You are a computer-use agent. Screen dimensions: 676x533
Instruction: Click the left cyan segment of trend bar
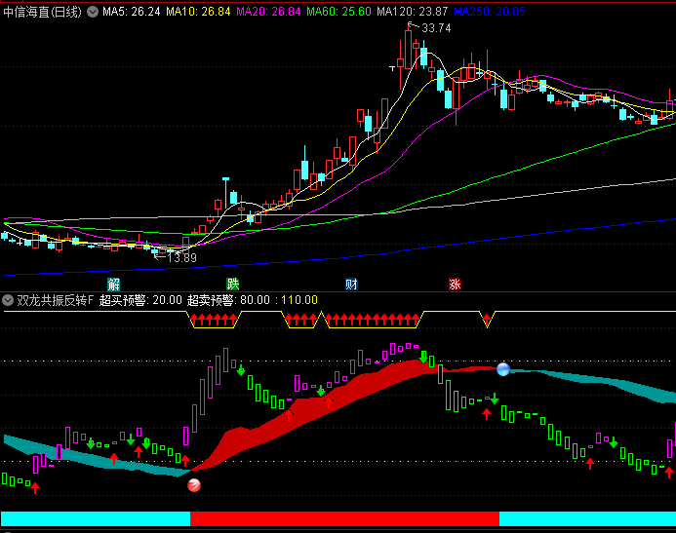pyautogui.click(x=96, y=518)
